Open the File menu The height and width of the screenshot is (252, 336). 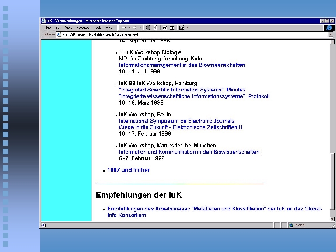click(x=48, y=28)
